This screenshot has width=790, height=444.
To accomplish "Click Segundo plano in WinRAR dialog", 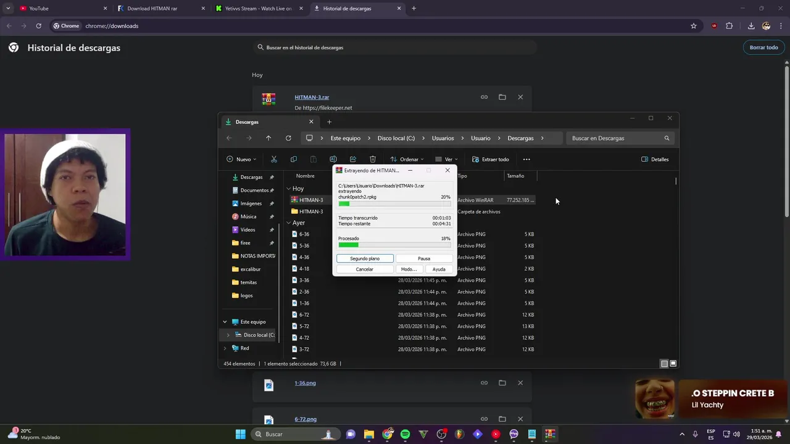I will pyautogui.click(x=365, y=258).
